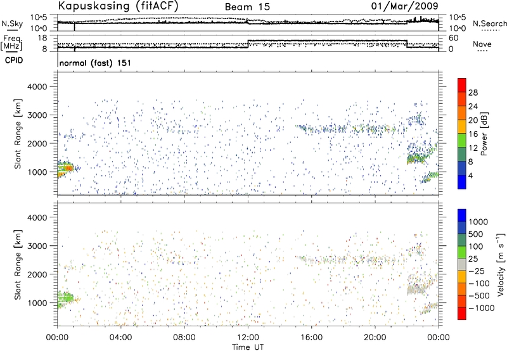Viewport: 507px width, 351px height.
Task: Select the 4000 tick of the power panel
Action: point(37,87)
